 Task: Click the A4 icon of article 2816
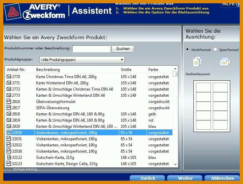coord(9,101)
